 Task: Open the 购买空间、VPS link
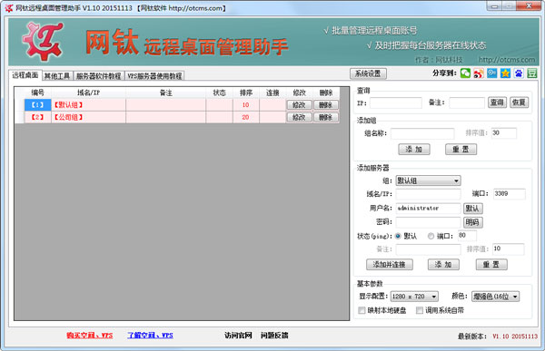point(90,336)
